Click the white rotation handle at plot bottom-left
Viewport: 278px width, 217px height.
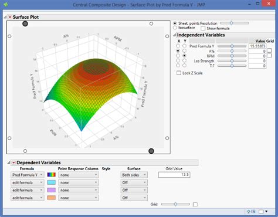[x=25, y=151]
